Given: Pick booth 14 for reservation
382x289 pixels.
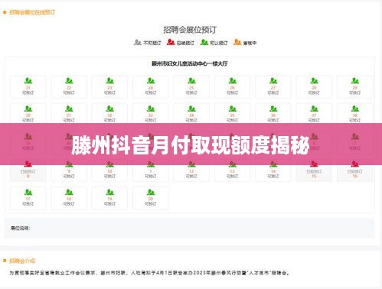Looking at the screenshot, I should click(x=273, y=170).
